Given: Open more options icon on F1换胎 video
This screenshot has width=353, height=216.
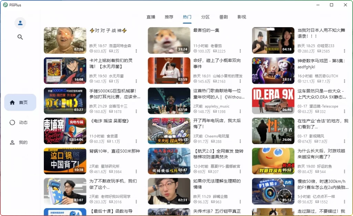Looking at the screenshot, I should (344, 202).
